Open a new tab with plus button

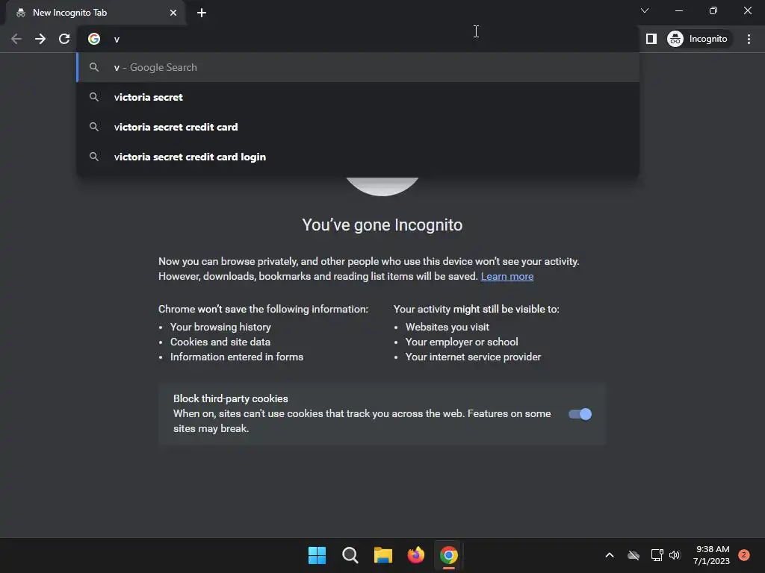pos(202,13)
